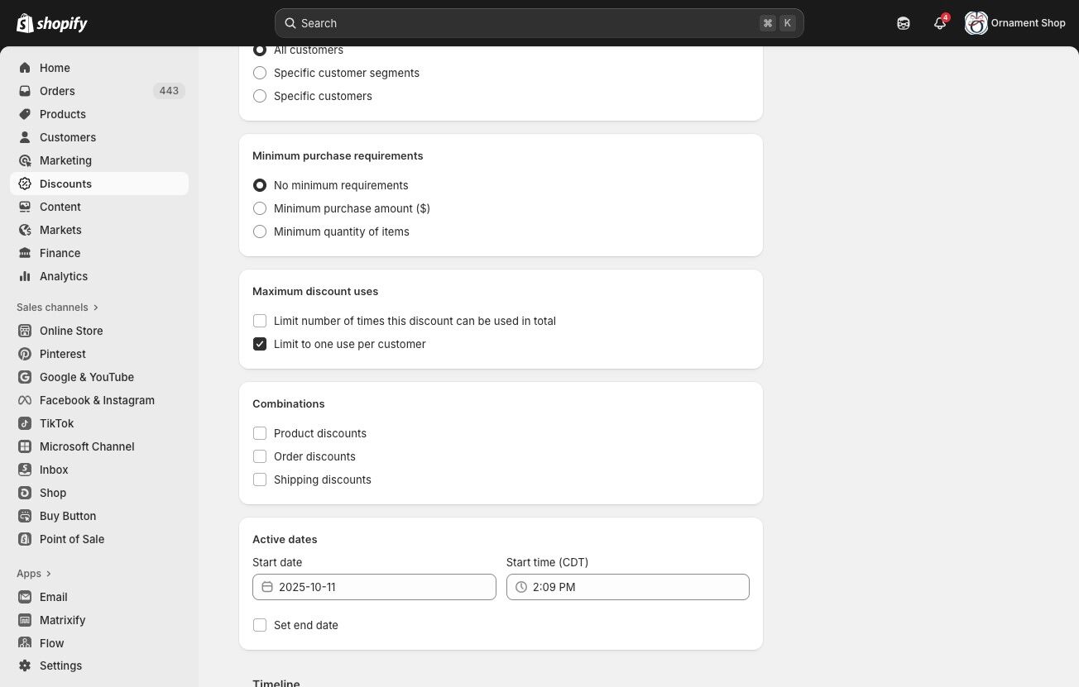Image resolution: width=1079 pixels, height=687 pixels.
Task: Click the Shopify logo
Action: tap(52, 23)
